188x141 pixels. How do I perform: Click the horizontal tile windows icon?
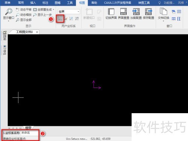pos(179,12)
